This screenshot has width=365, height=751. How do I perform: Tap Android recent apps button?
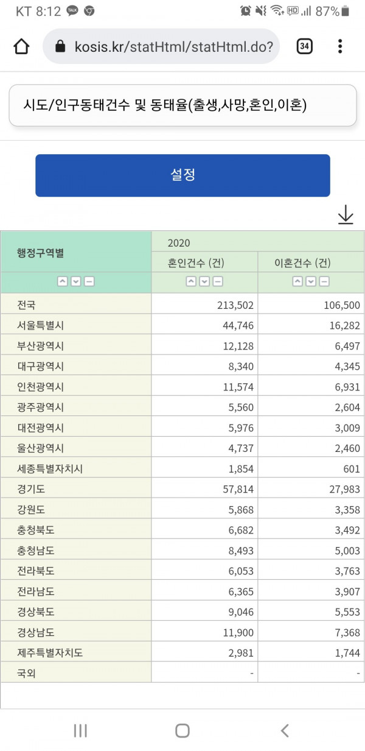pos(80,731)
